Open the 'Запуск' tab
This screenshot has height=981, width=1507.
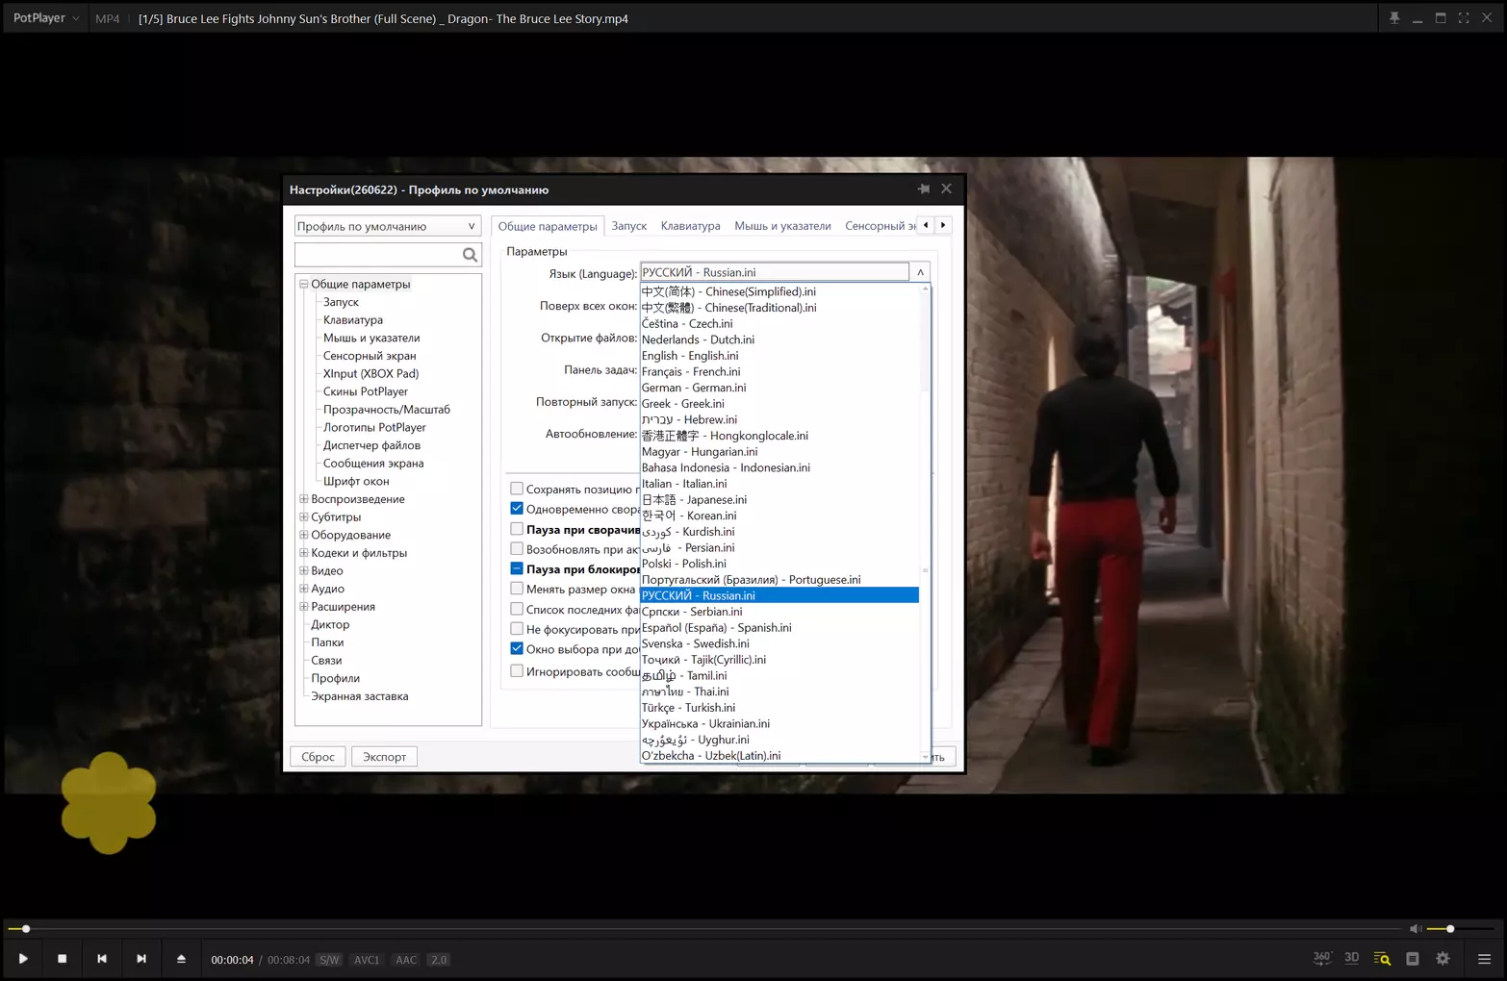629,226
